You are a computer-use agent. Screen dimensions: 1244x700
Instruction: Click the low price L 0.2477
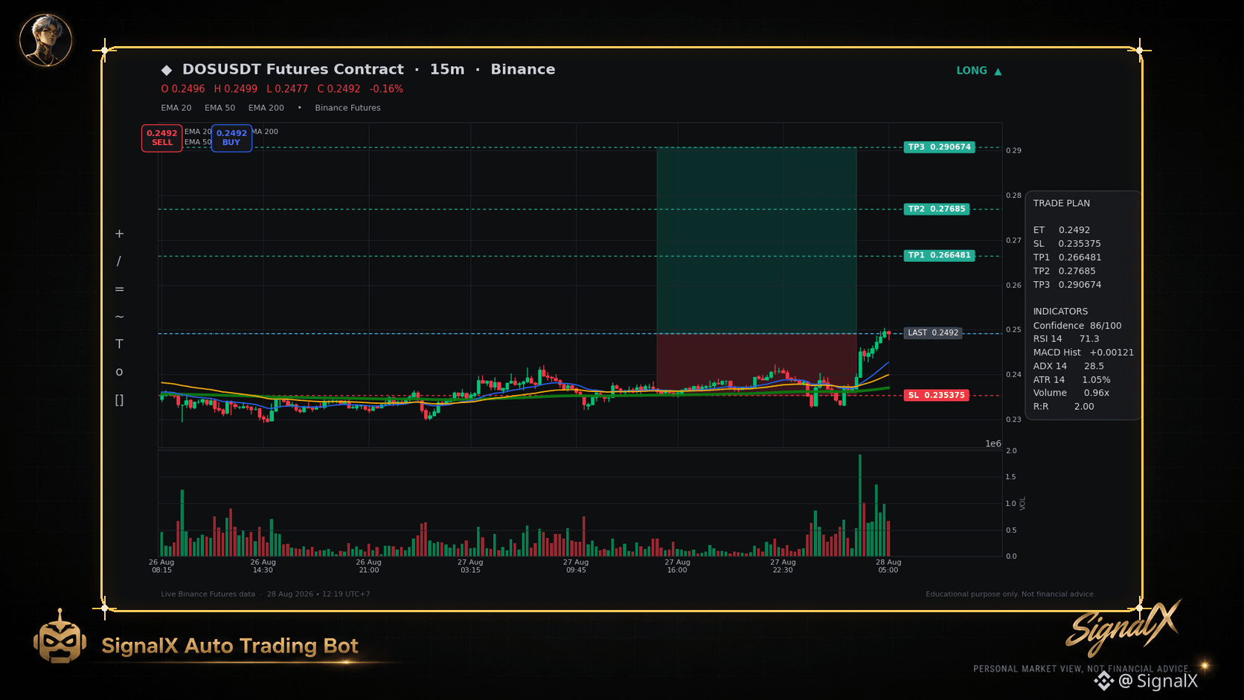click(x=287, y=89)
